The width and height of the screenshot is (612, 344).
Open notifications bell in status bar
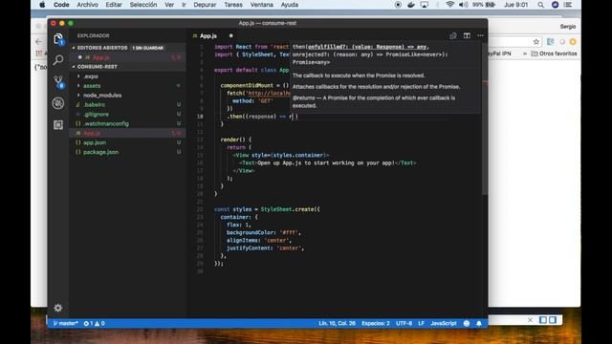pyautogui.click(x=479, y=323)
